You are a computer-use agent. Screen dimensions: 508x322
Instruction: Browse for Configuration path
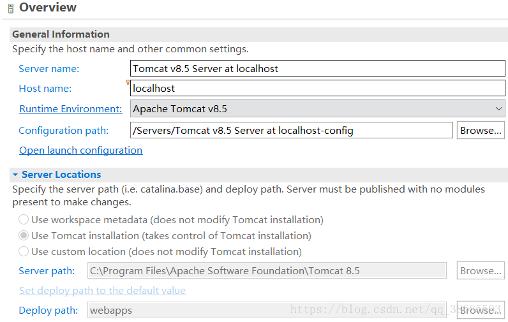[481, 130]
